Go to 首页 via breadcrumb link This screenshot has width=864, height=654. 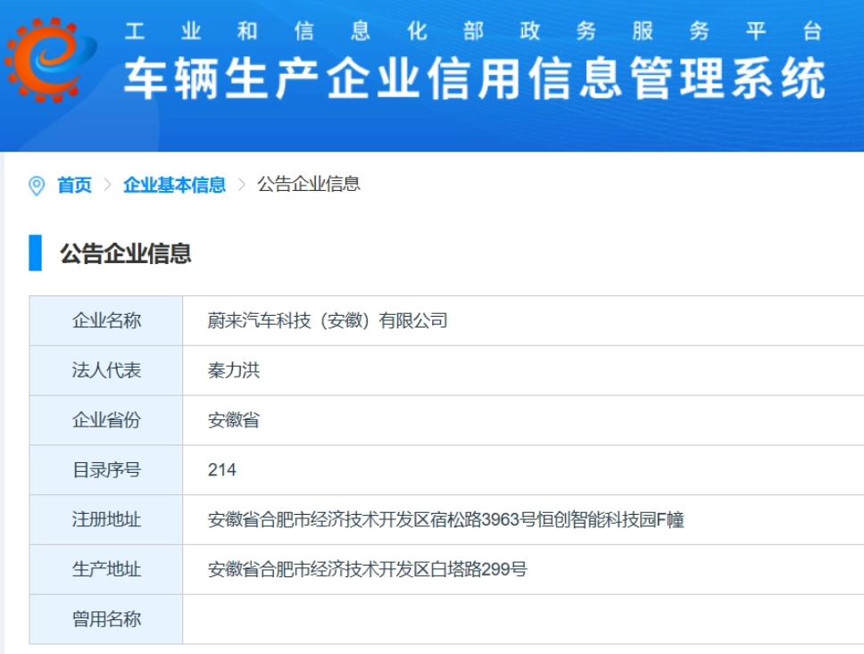(74, 185)
